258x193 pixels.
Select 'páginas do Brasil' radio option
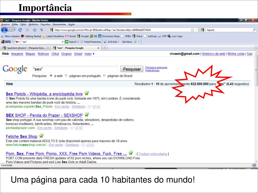(x=104, y=75)
